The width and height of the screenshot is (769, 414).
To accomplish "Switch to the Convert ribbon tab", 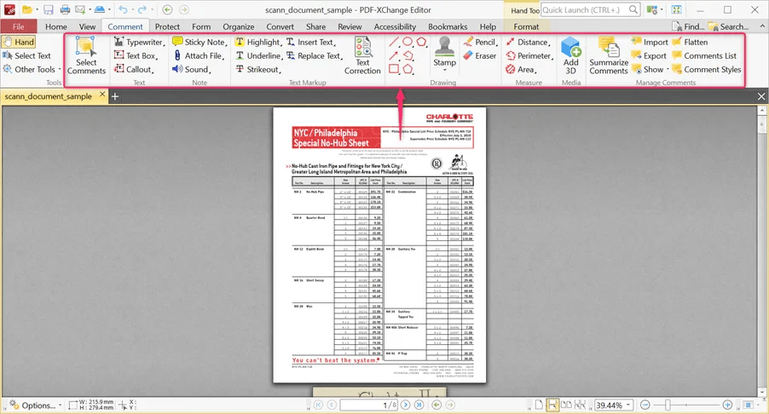I will [x=280, y=26].
